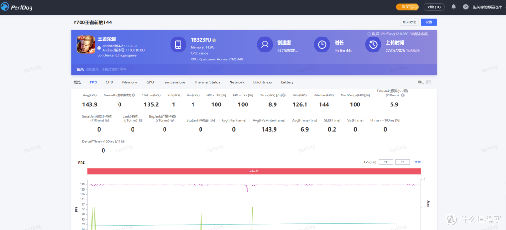Click the device tablet icon

(178, 45)
